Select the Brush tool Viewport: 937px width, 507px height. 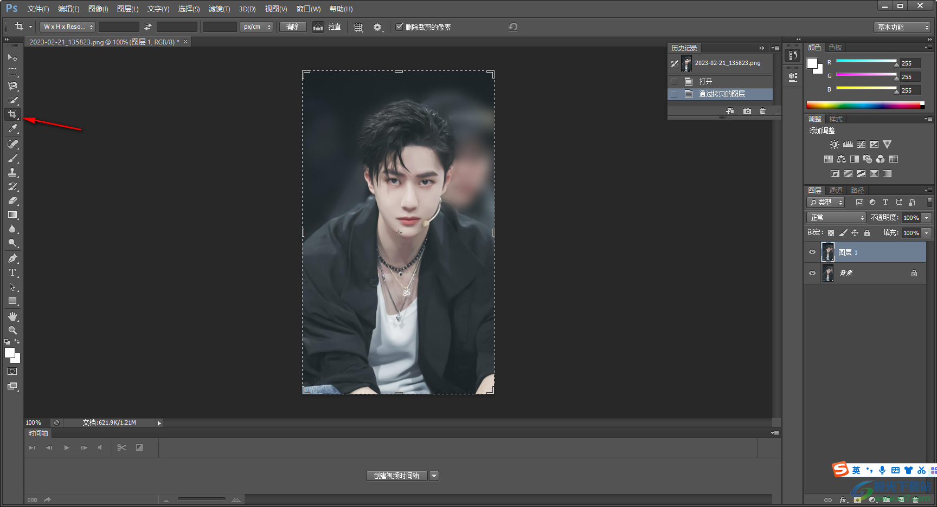pos(12,158)
